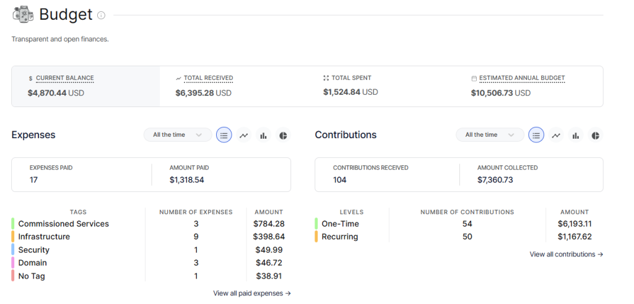634x304 pixels.
Task: Open the Contributions time period dropdown
Action: click(490, 135)
